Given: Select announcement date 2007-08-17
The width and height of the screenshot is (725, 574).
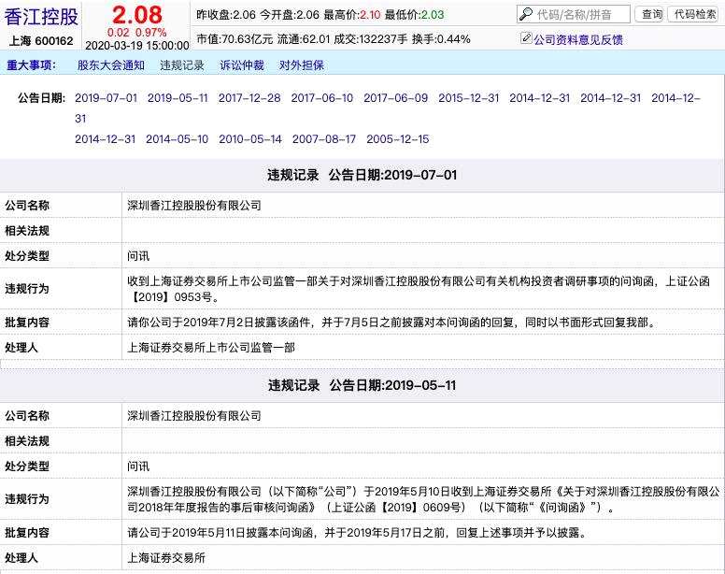Looking at the screenshot, I should (324, 138).
